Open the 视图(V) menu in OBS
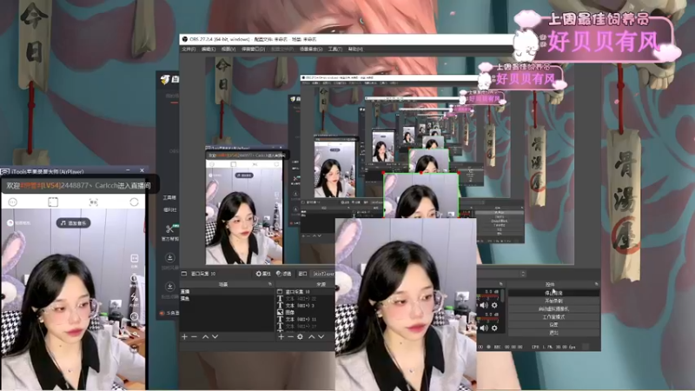This screenshot has height=391, width=695. click(228, 50)
